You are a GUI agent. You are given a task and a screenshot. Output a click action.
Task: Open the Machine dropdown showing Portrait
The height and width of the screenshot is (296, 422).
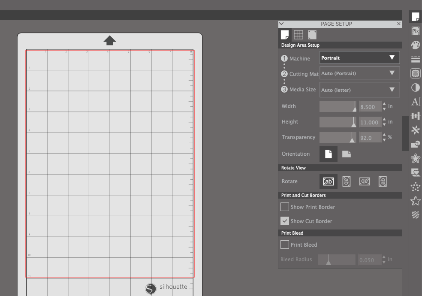pyautogui.click(x=359, y=57)
